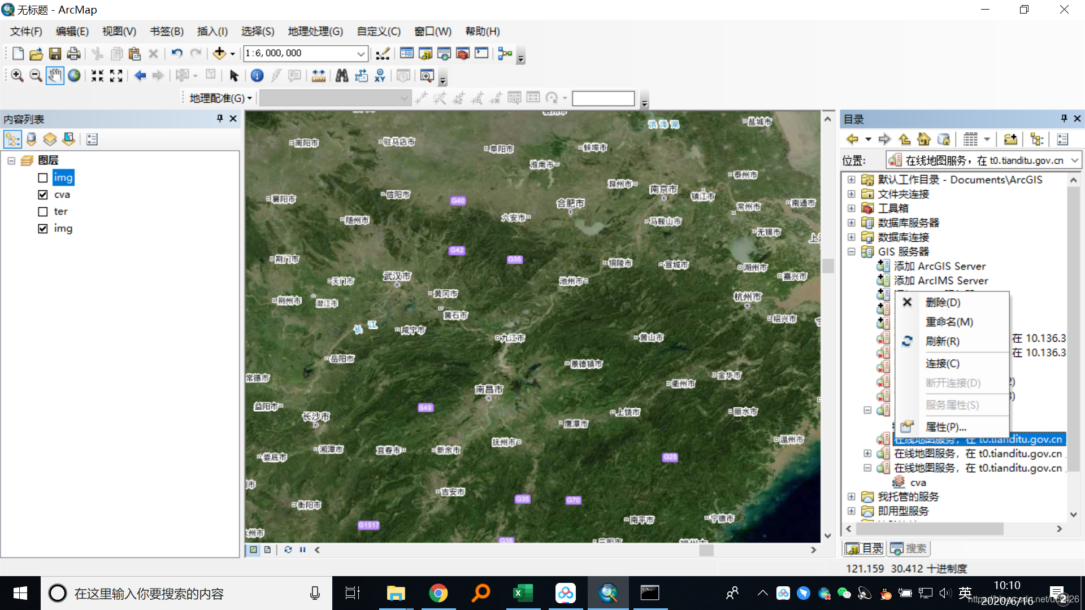
Task: Collapse the GIS 服务器 tree node
Action: pyautogui.click(x=851, y=252)
